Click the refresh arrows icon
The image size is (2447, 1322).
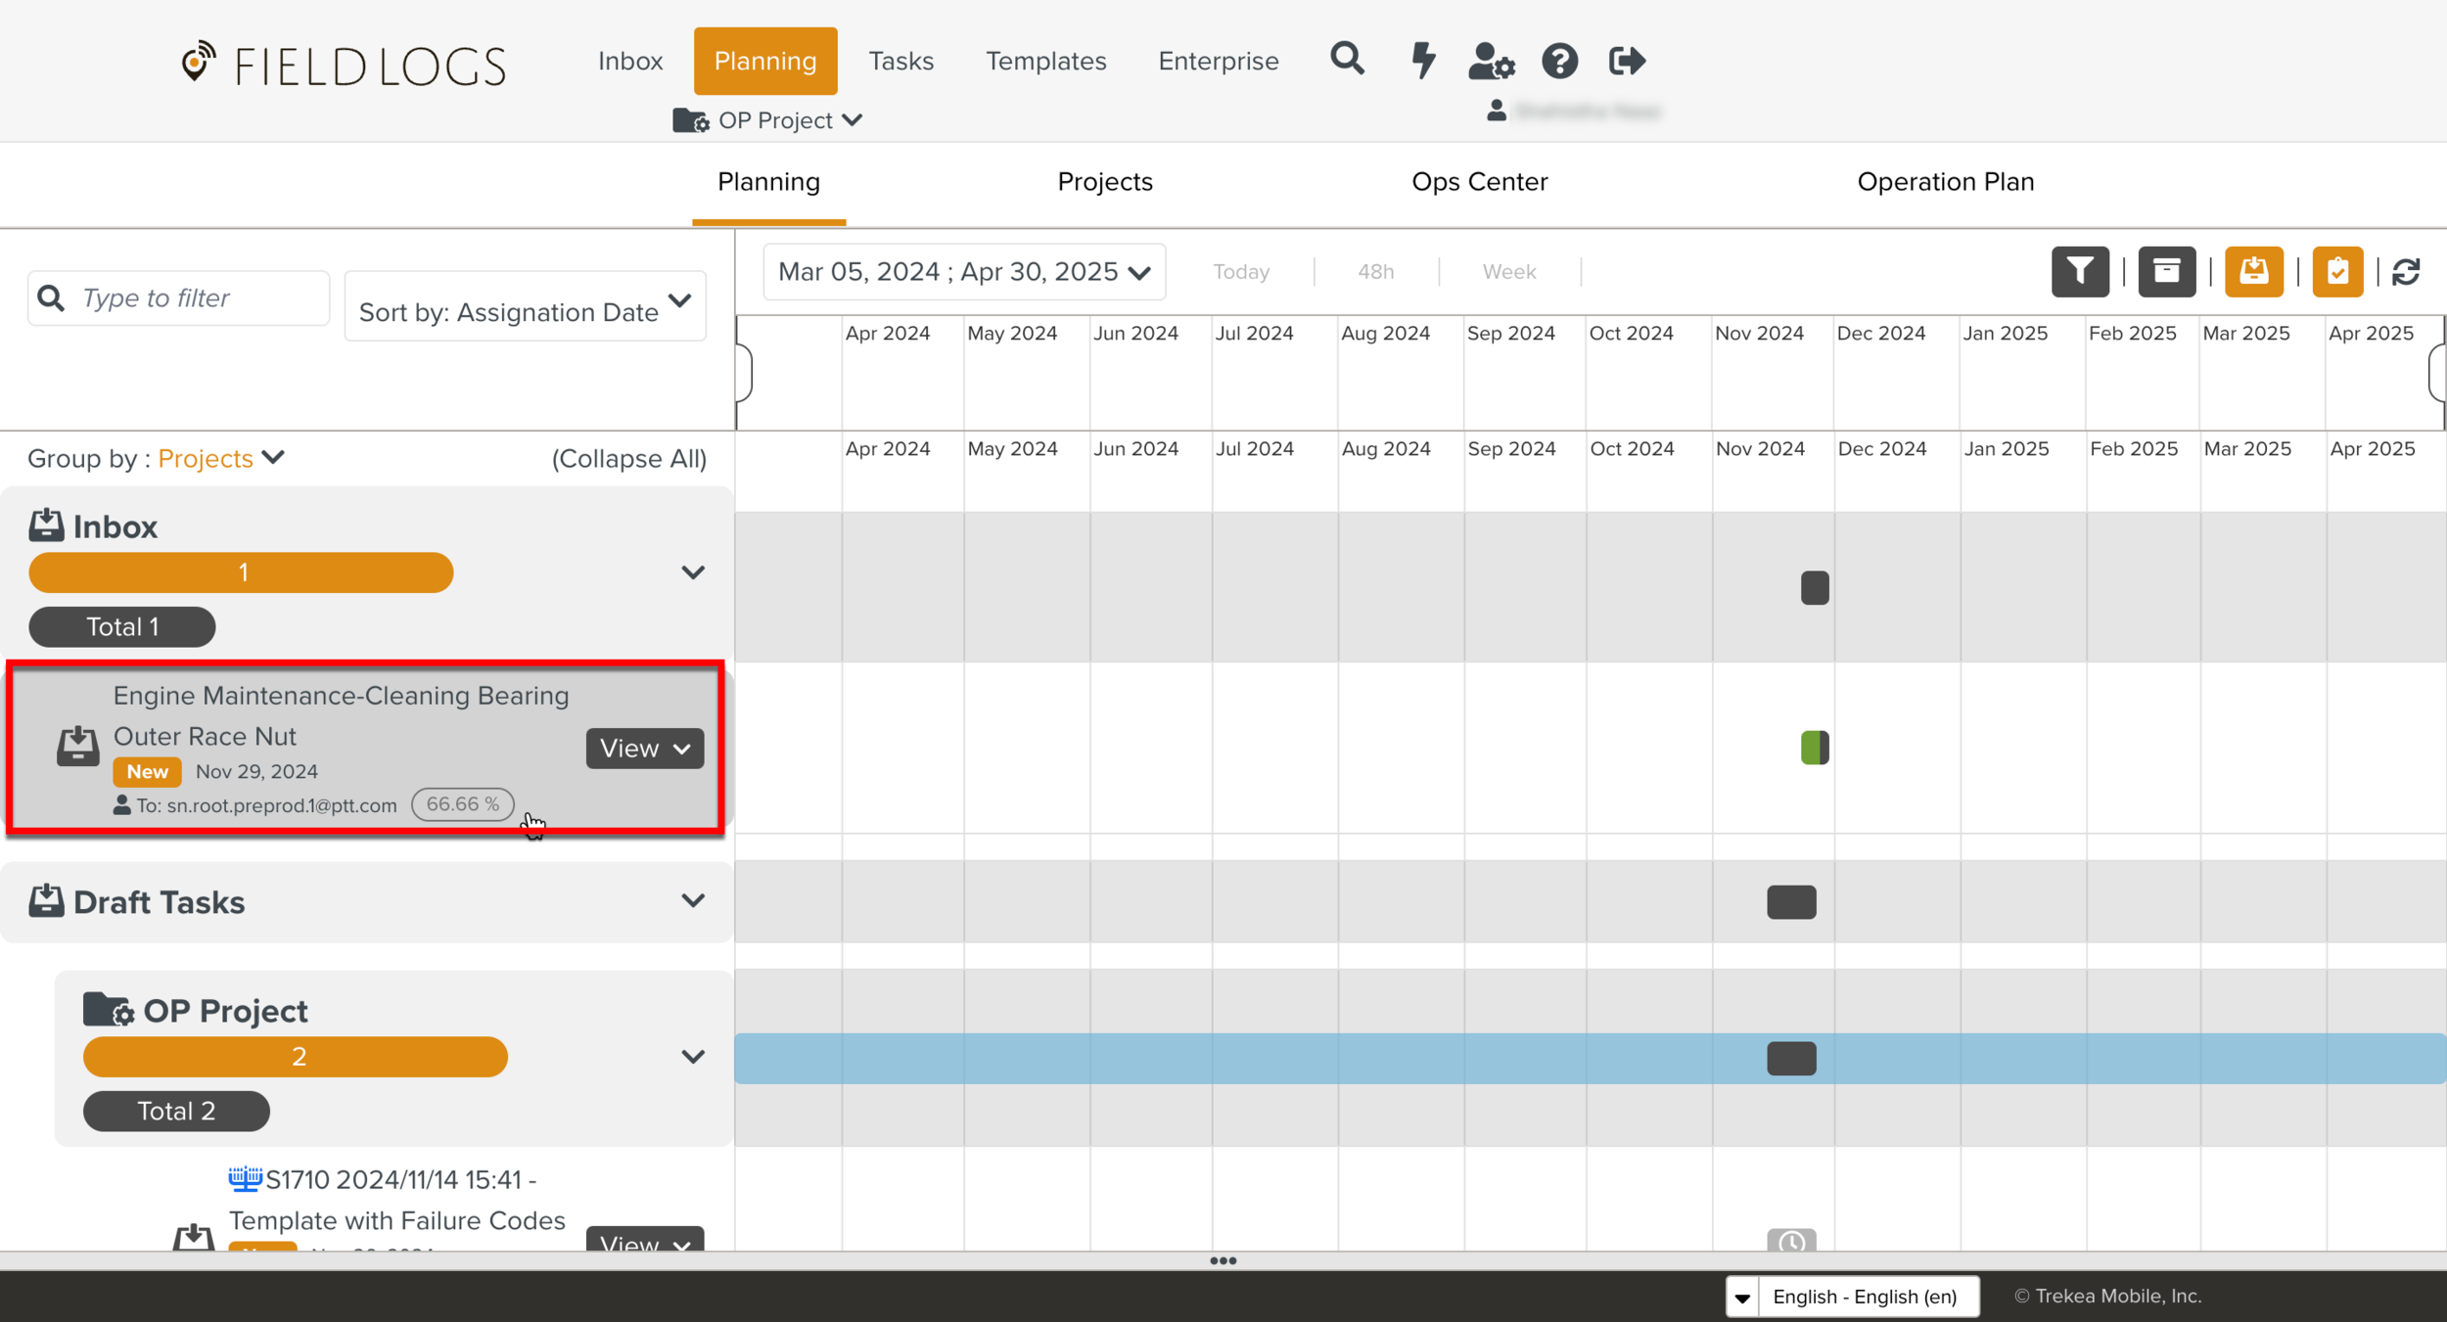point(2406,271)
